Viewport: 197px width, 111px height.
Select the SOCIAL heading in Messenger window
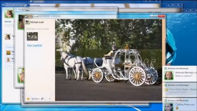(8, 22)
